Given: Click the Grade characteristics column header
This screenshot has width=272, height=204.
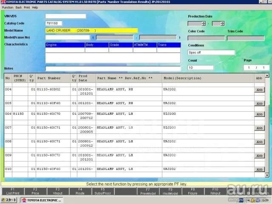Looking at the screenshot, I should pyautogui.click(x=121, y=45).
